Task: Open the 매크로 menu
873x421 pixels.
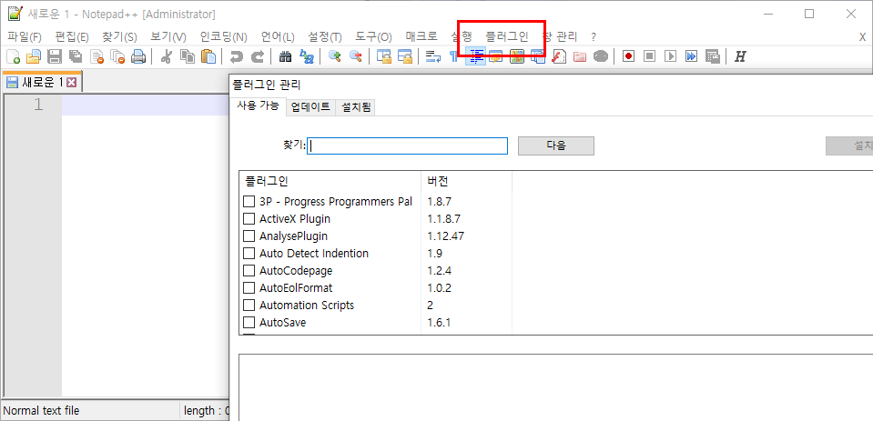Action: pos(421,36)
